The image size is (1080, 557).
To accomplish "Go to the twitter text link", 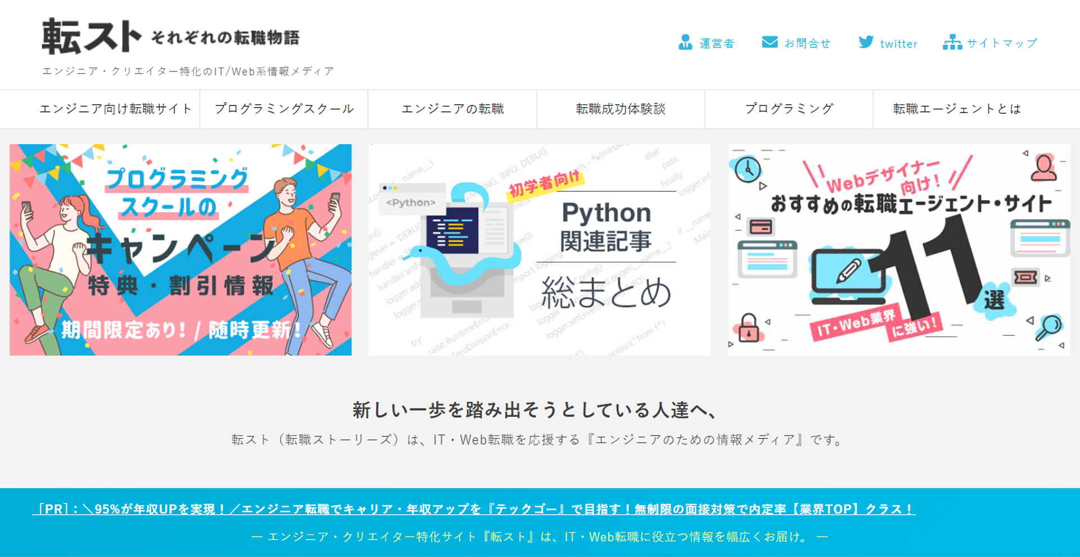I will click(898, 44).
